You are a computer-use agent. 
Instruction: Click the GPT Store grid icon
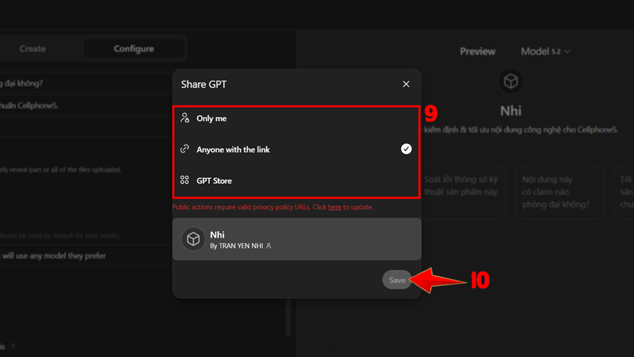click(x=184, y=181)
